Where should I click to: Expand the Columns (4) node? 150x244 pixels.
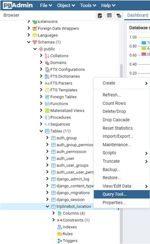point(54,213)
